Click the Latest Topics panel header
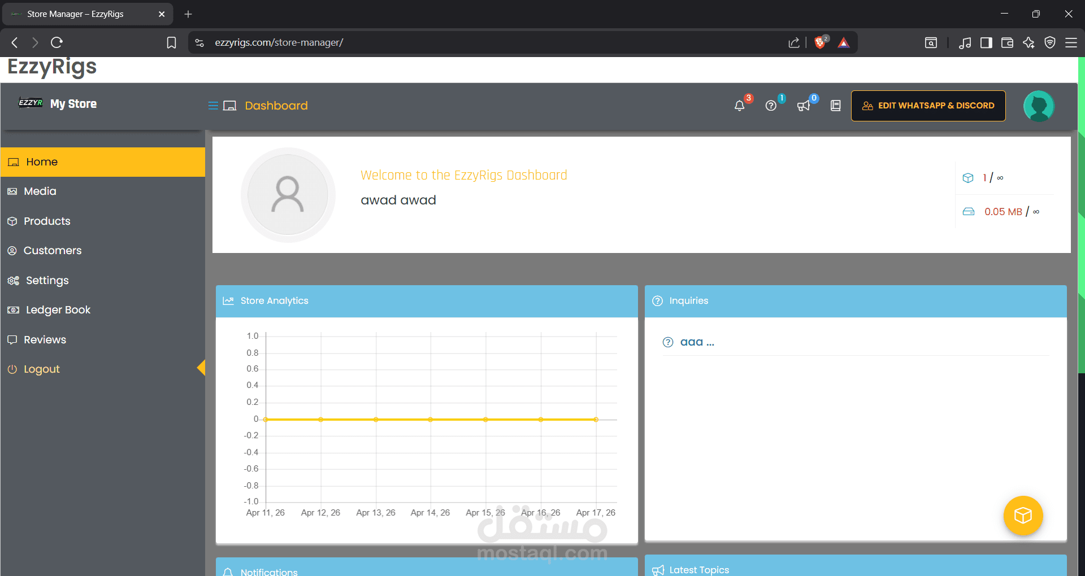Screen dimensions: 1085x576 pos(856,566)
